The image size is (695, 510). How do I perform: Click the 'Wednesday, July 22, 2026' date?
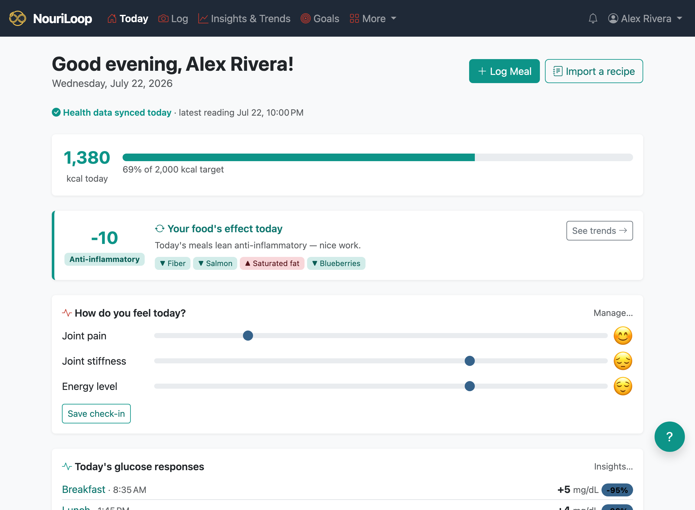pyautogui.click(x=112, y=83)
